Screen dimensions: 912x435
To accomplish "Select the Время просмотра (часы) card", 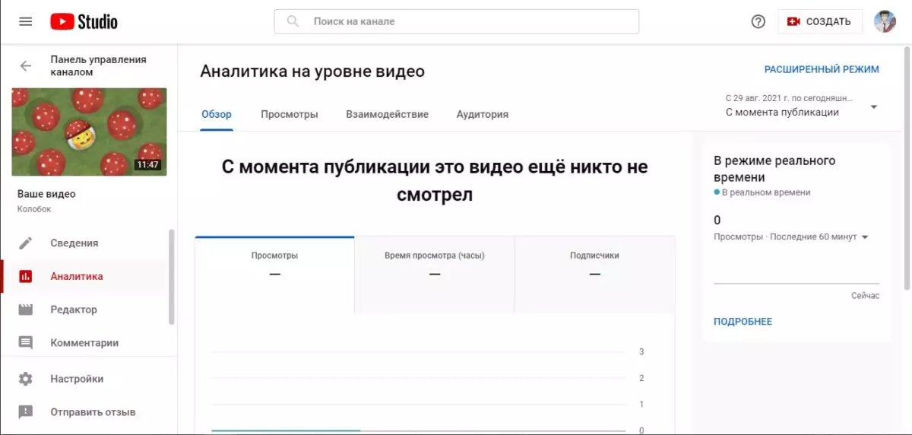I will (x=435, y=275).
